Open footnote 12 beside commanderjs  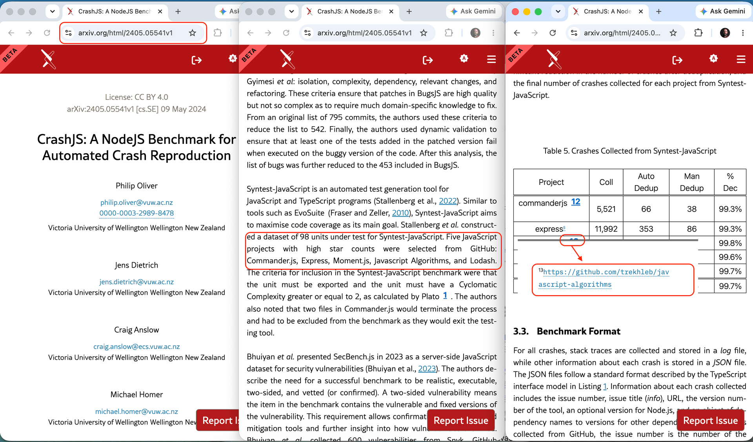pyautogui.click(x=575, y=201)
